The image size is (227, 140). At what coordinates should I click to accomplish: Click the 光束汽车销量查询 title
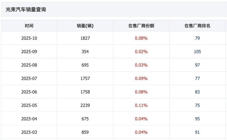[26, 10]
